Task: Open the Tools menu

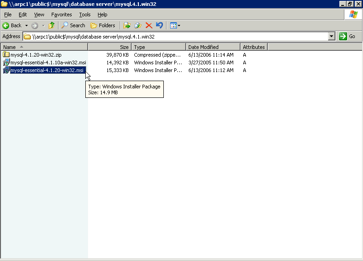Action: coord(85,14)
